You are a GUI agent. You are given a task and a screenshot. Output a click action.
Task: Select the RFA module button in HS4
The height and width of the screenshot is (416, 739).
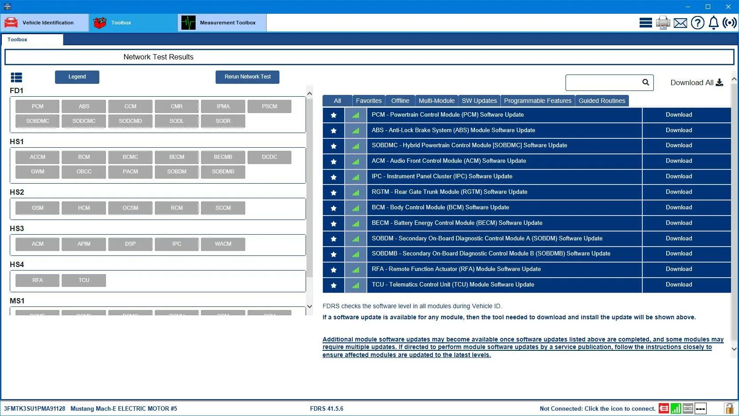point(38,280)
